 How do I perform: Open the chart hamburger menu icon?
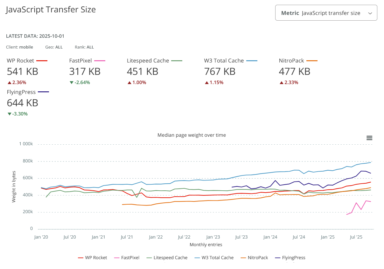pyautogui.click(x=369, y=138)
